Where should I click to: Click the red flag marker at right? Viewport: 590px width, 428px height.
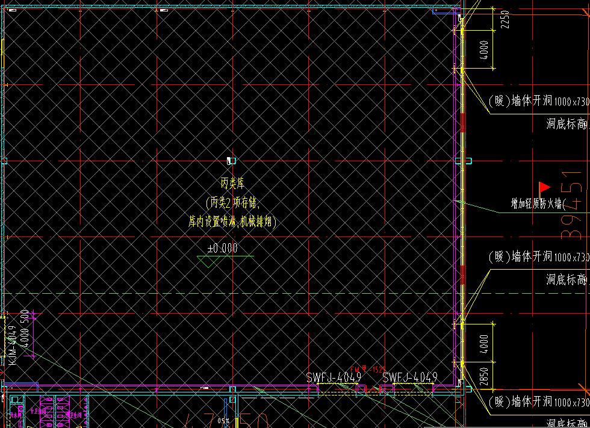[x=544, y=187]
